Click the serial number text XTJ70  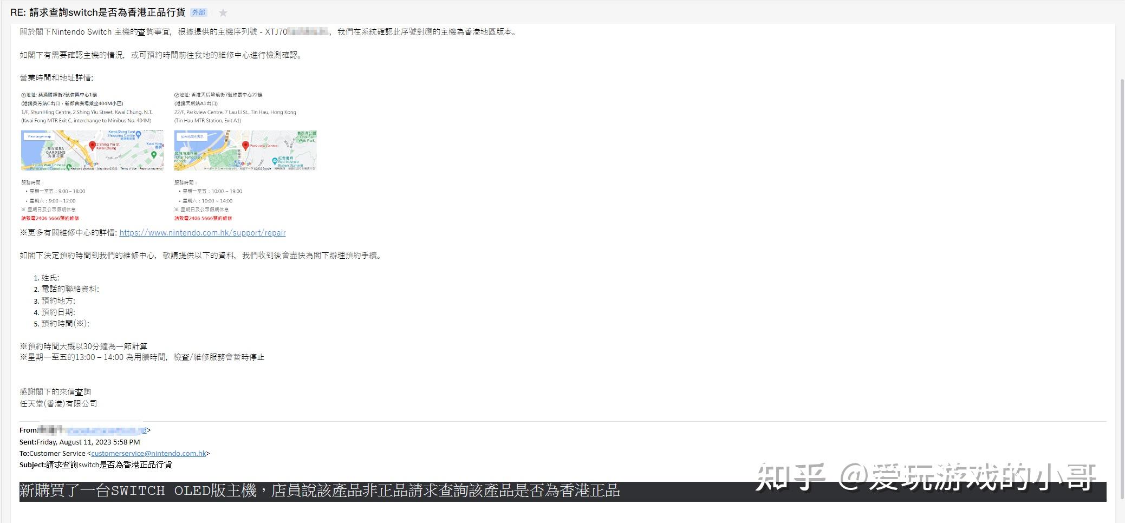[276, 32]
